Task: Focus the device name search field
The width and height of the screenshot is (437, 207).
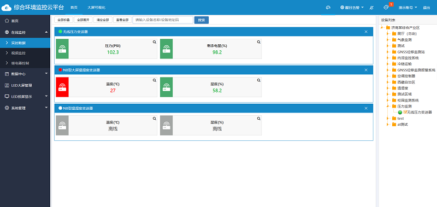Action: click(163, 20)
